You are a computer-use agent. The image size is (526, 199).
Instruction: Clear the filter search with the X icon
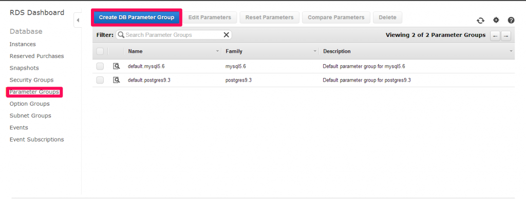pos(227,35)
